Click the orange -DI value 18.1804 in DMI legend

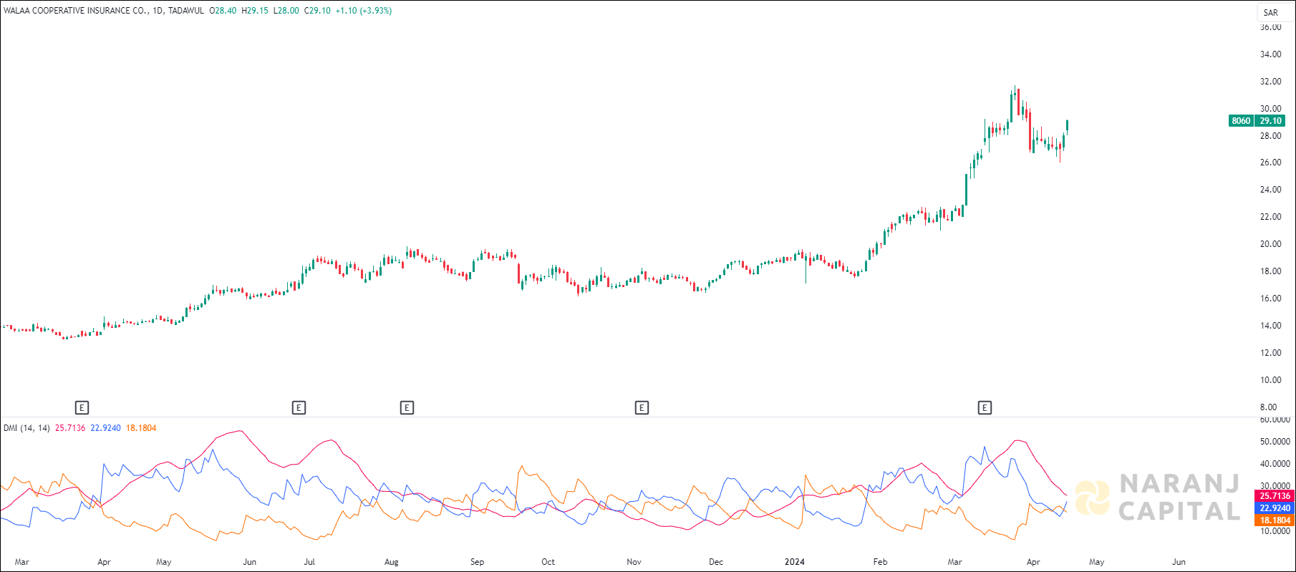pyautogui.click(x=141, y=428)
